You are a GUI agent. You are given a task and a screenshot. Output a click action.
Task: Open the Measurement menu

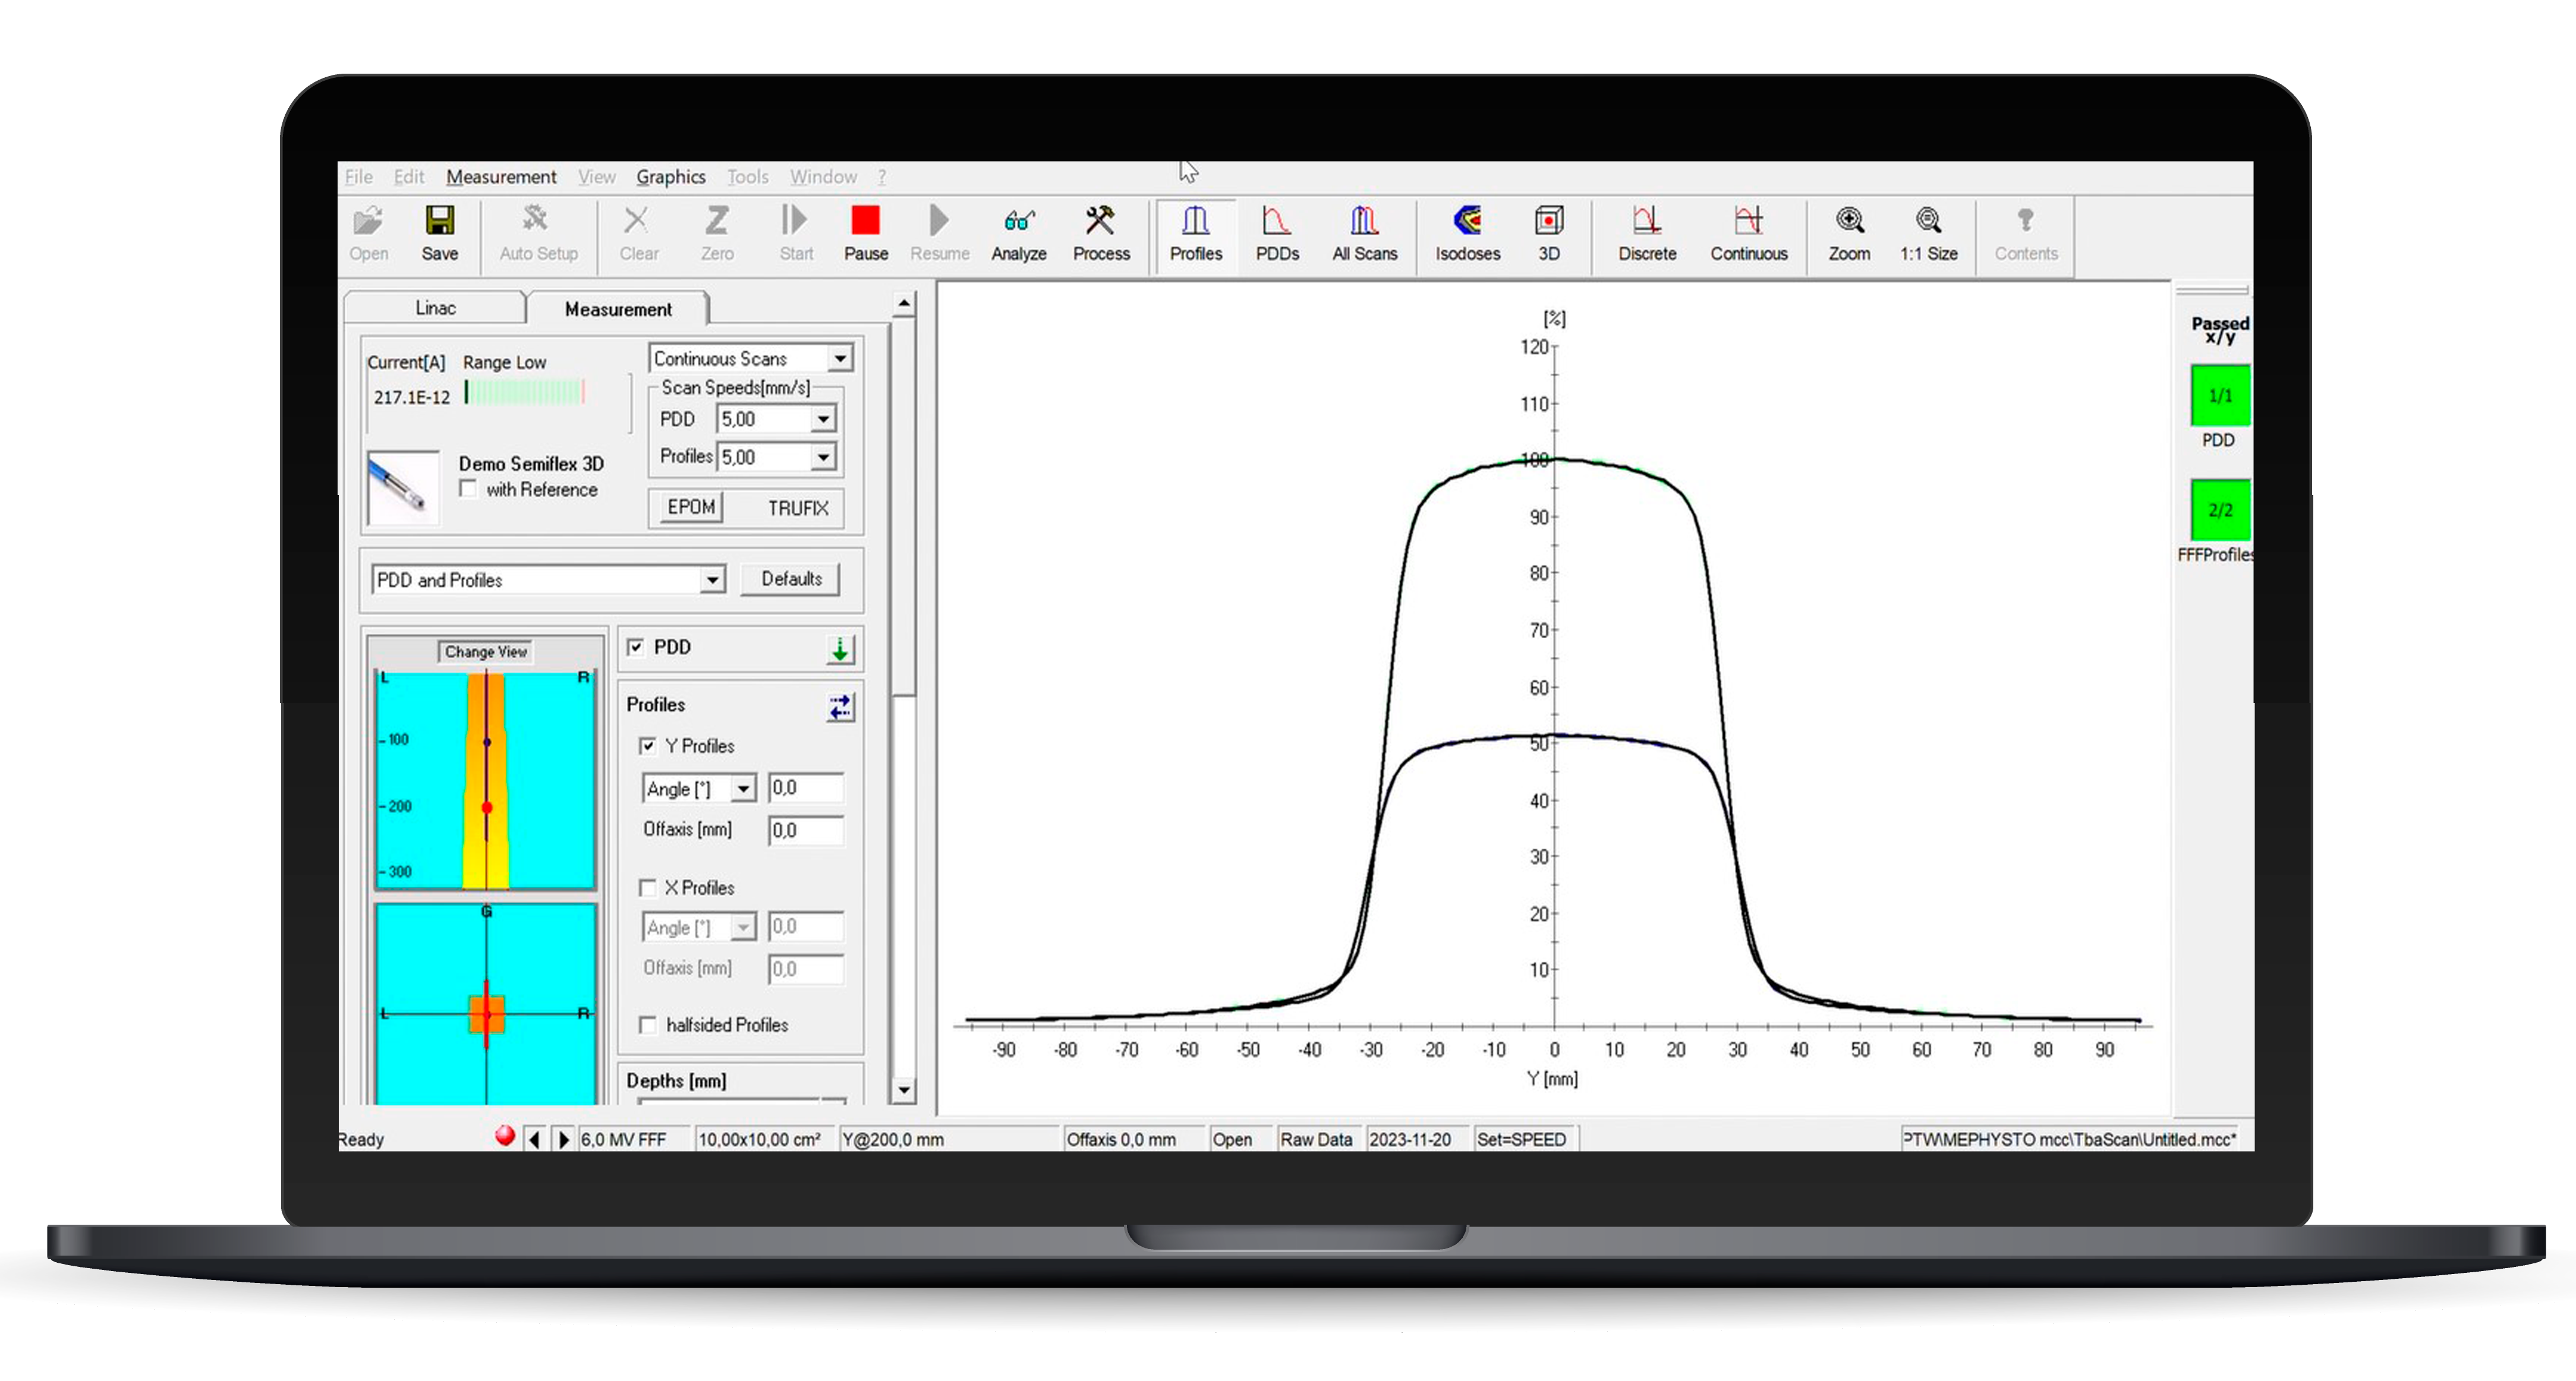(500, 177)
